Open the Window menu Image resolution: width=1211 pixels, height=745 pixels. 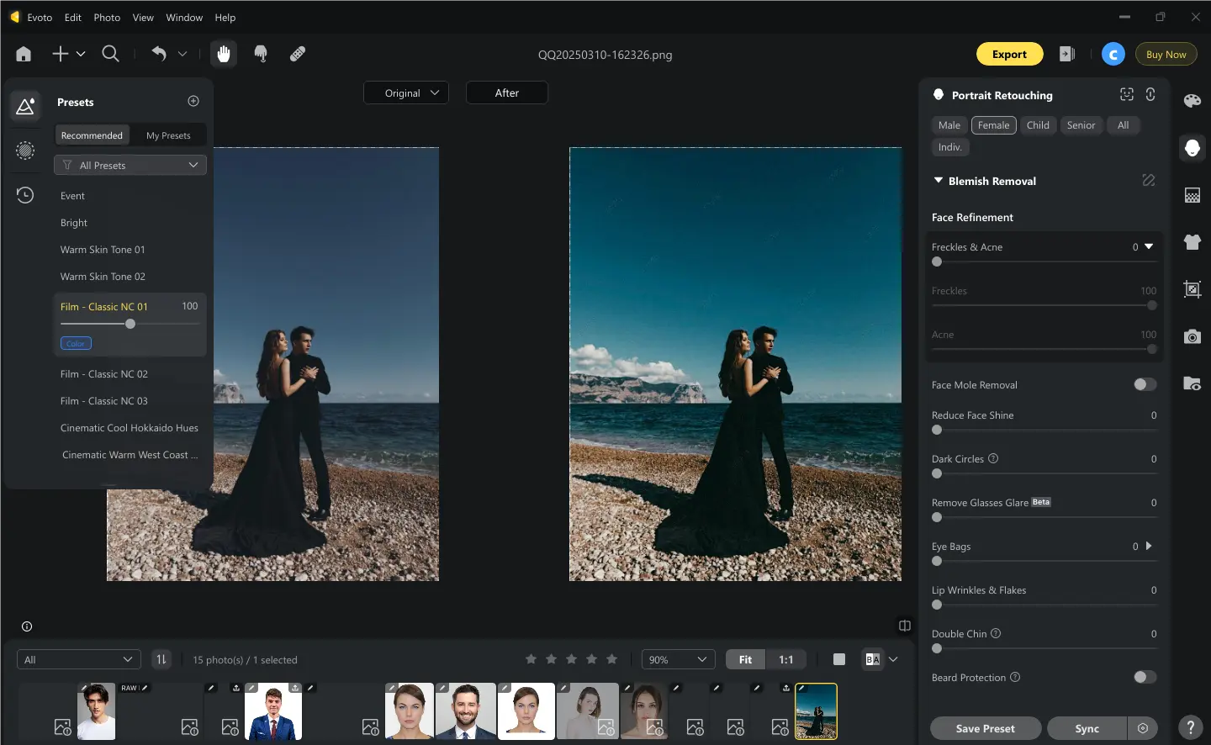[184, 17]
